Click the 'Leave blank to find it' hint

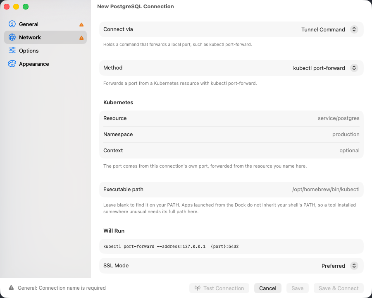point(229,208)
